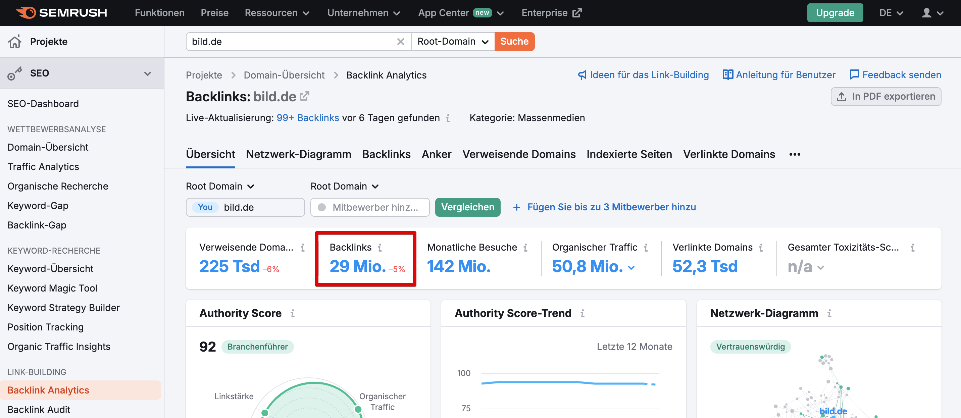Open the 99+ Backlinks link
The image size is (961, 418).
point(308,118)
